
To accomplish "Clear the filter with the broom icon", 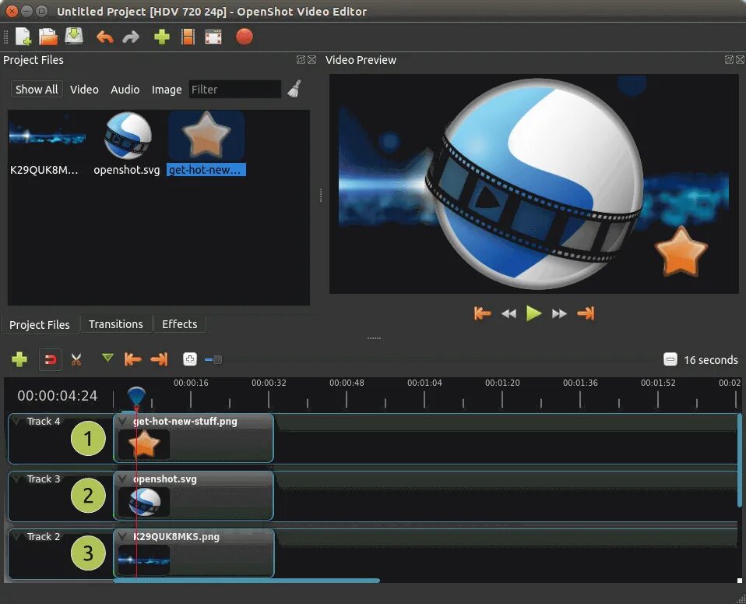I will (294, 89).
